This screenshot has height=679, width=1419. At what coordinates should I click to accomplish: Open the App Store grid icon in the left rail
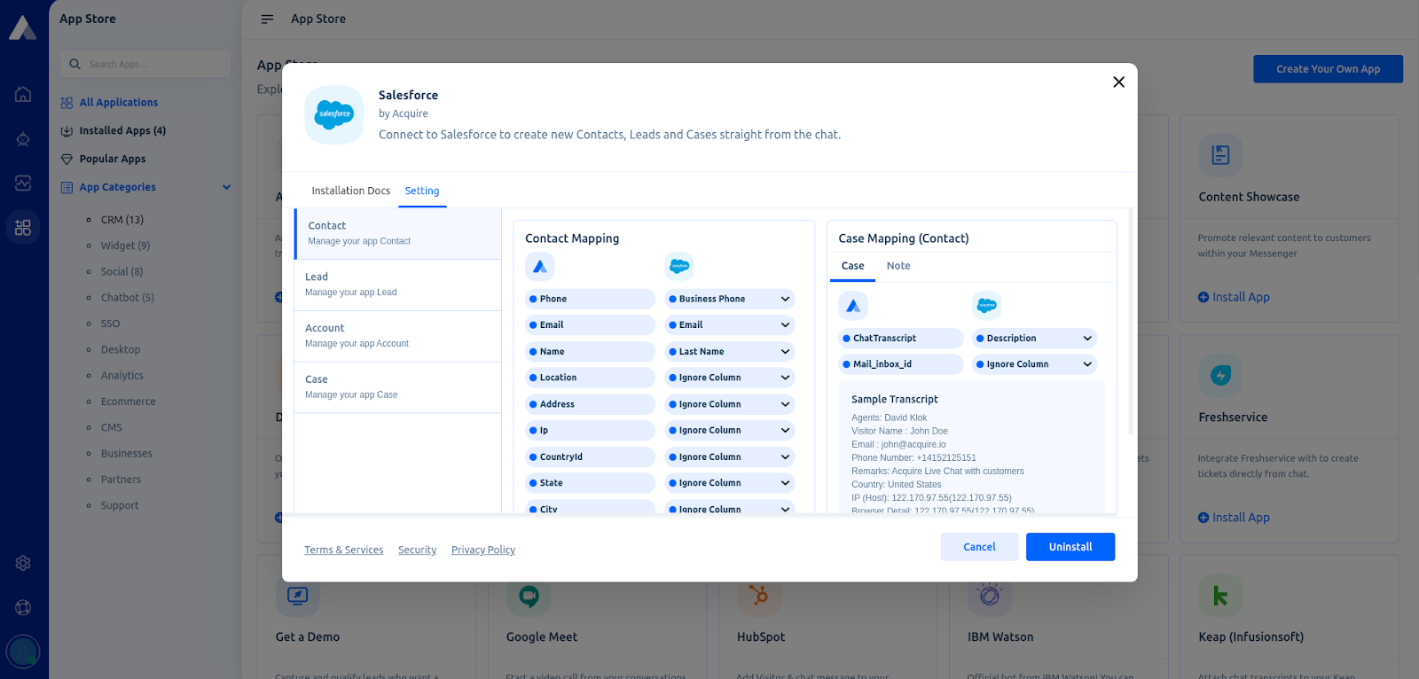tap(23, 228)
